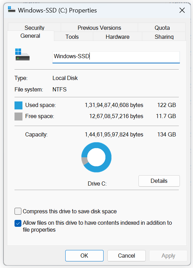Click the Apply button
This screenshot has height=268, width=193.
coord(168,256)
